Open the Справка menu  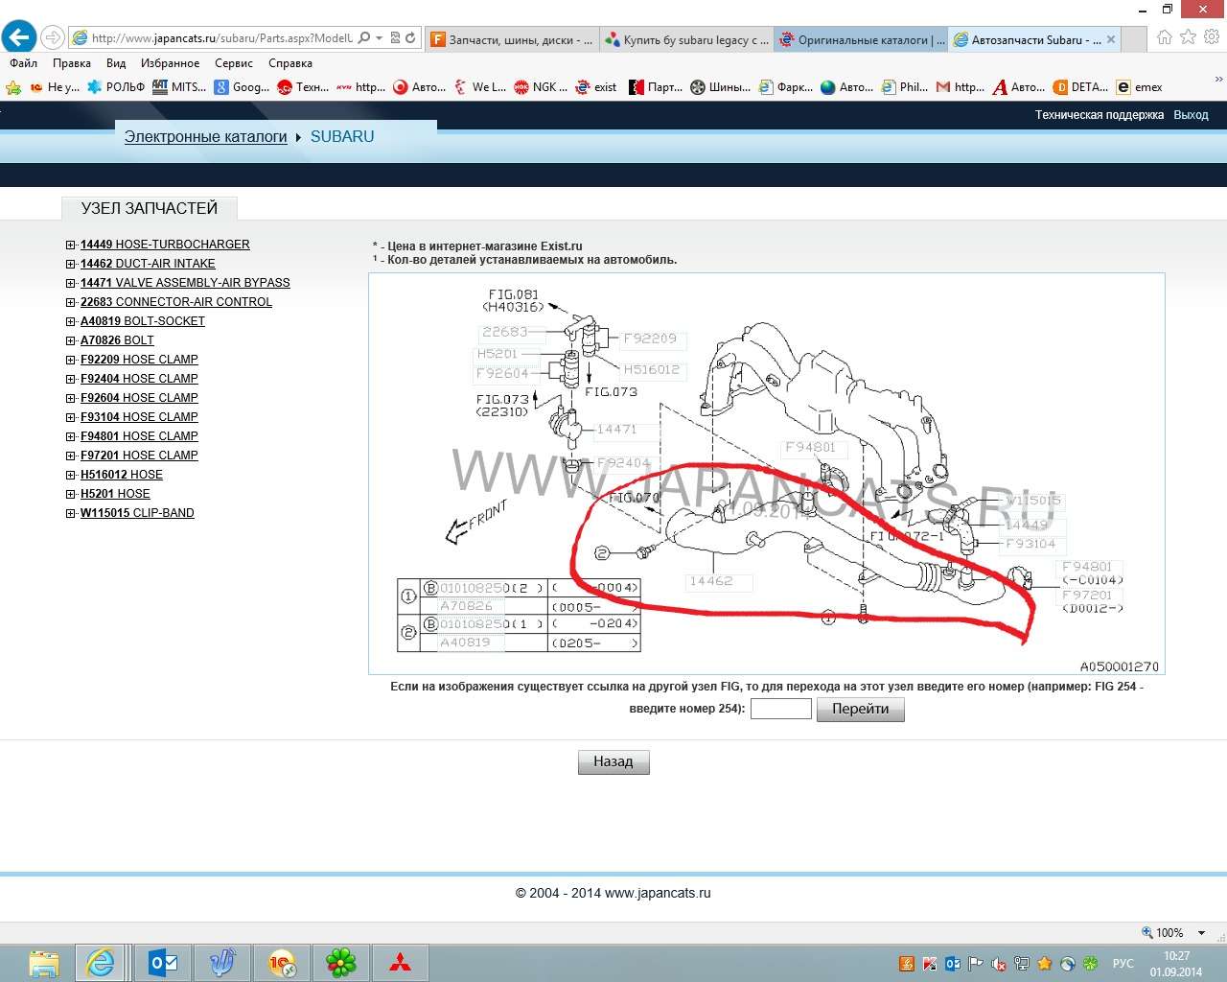click(290, 63)
